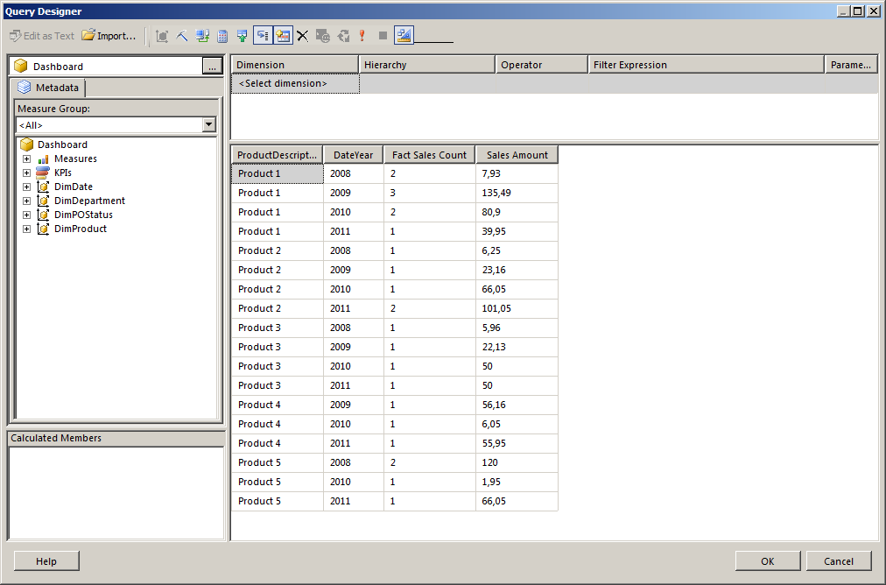Open Import to load a query file

(x=109, y=36)
